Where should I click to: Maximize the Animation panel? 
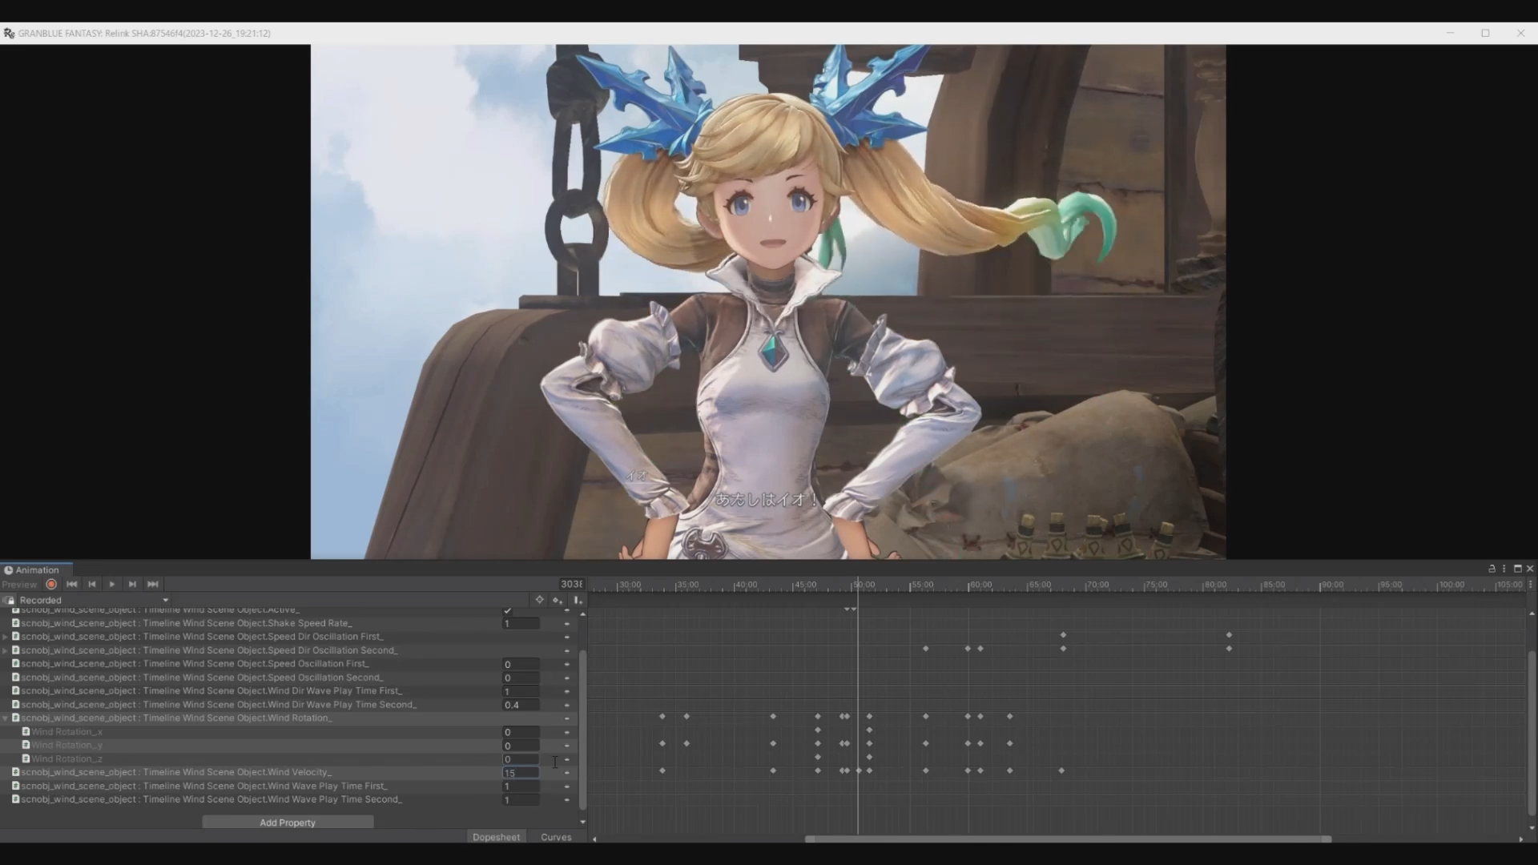(1517, 569)
